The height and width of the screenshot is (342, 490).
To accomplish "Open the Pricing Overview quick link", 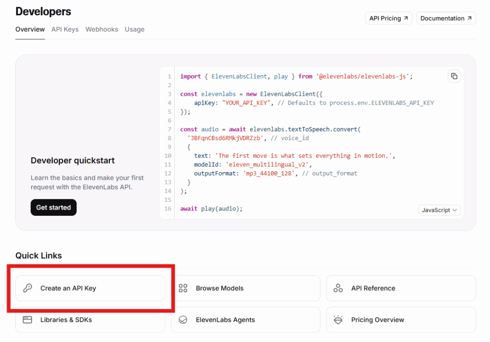I will tap(401, 320).
